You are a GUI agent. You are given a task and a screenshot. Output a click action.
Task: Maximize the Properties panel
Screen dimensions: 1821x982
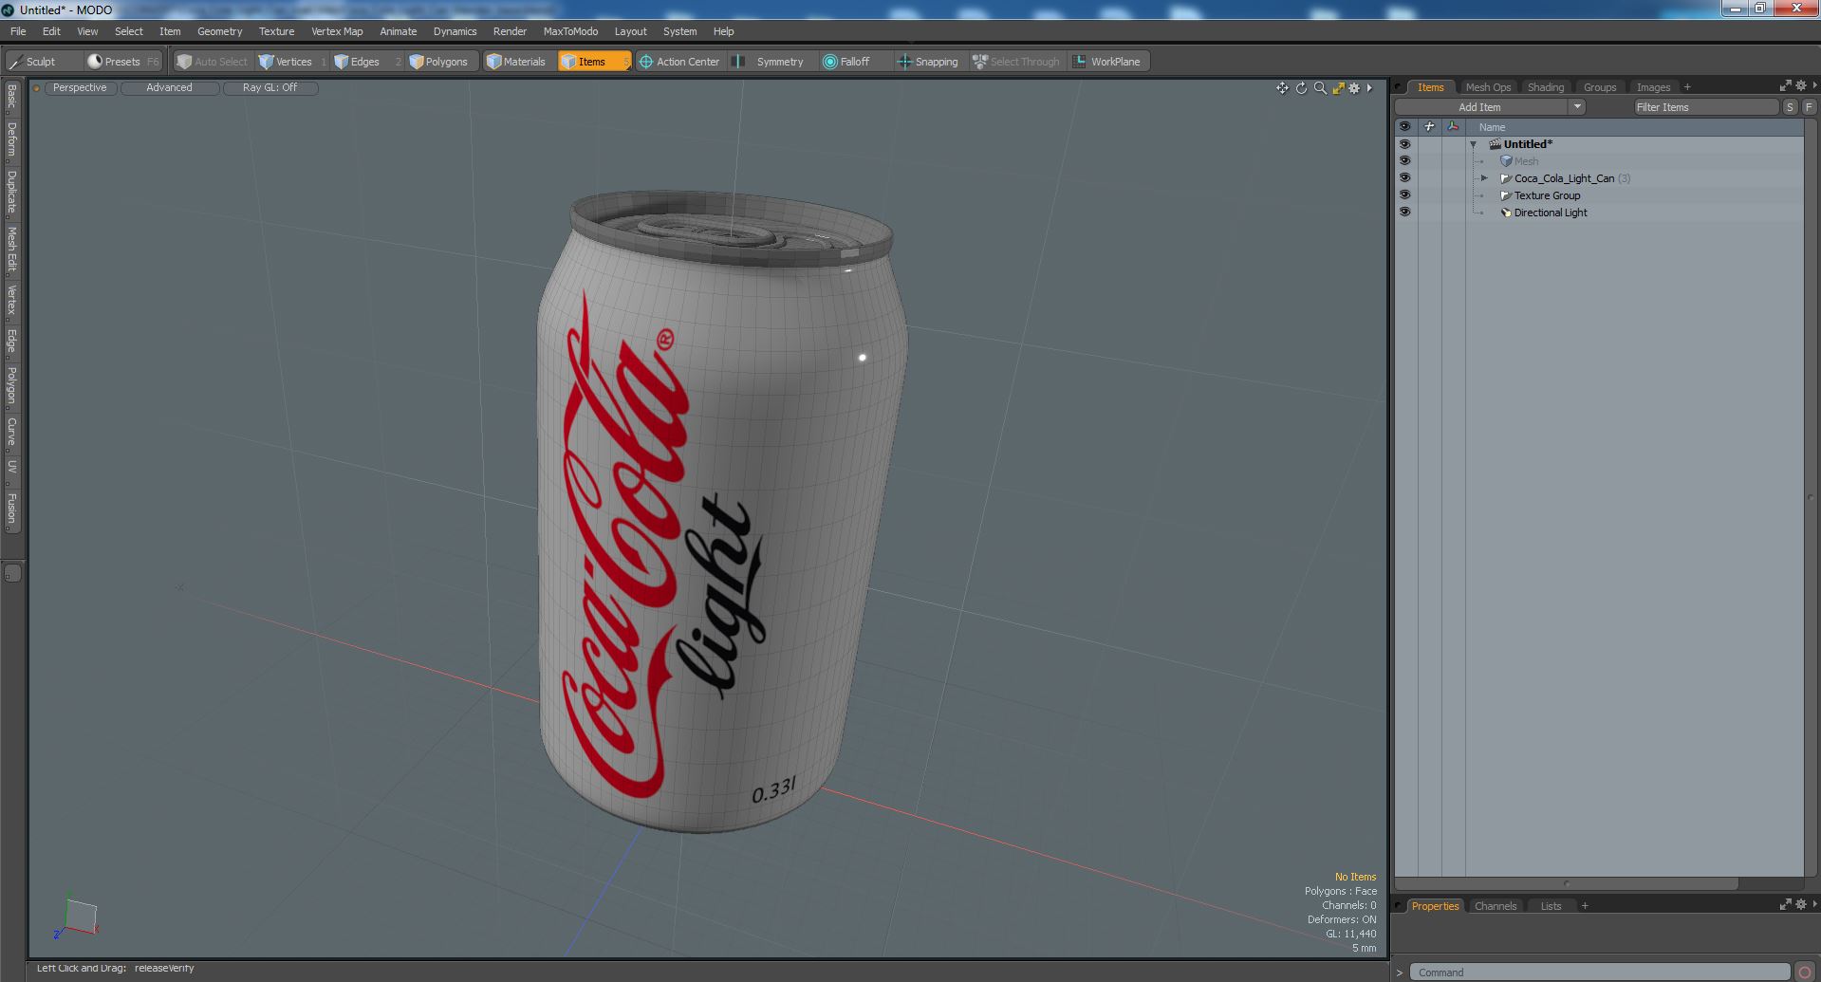click(x=1785, y=905)
